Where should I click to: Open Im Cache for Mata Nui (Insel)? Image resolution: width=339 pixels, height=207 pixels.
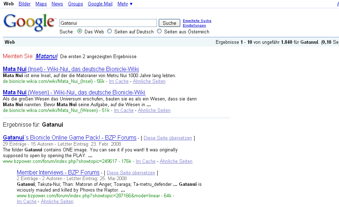click(x=119, y=81)
